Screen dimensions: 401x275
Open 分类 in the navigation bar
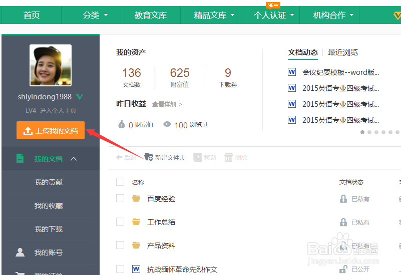point(91,15)
